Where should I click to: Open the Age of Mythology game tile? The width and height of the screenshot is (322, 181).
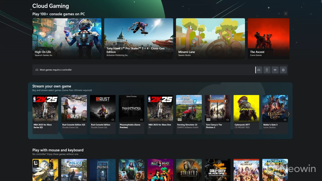click(246, 170)
